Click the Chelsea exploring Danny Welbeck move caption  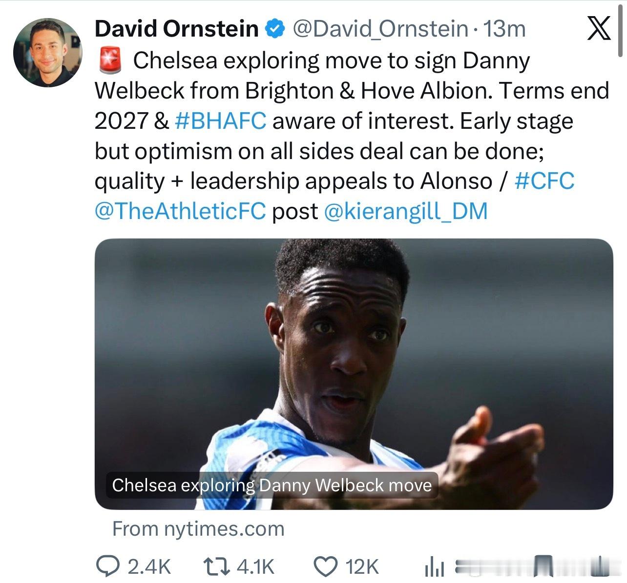[272, 485]
